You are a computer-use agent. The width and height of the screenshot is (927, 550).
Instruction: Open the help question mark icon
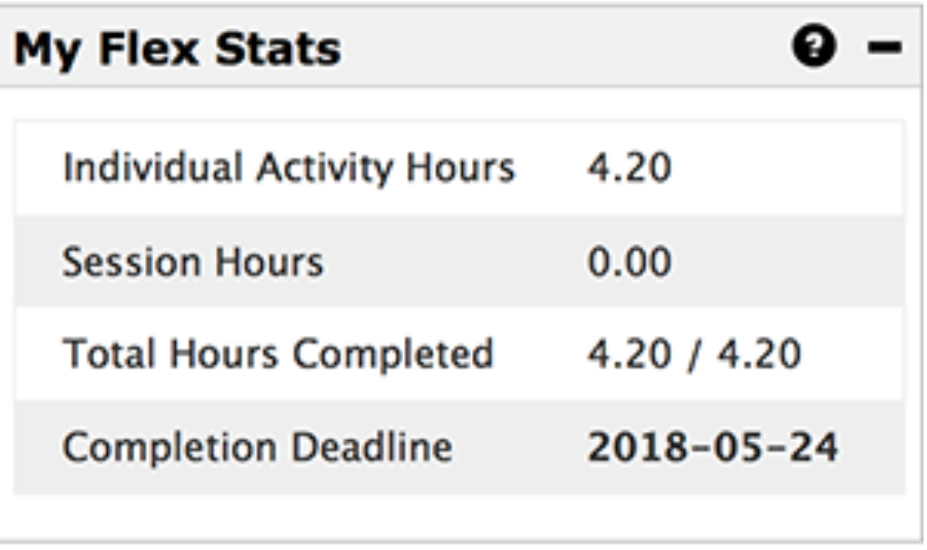(814, 48)
